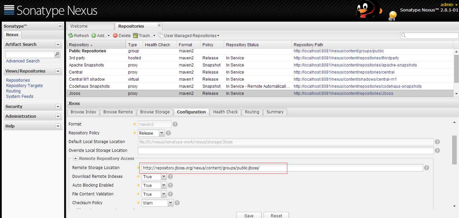Click the repository list vertical scrollbar

tap(456, 69)
